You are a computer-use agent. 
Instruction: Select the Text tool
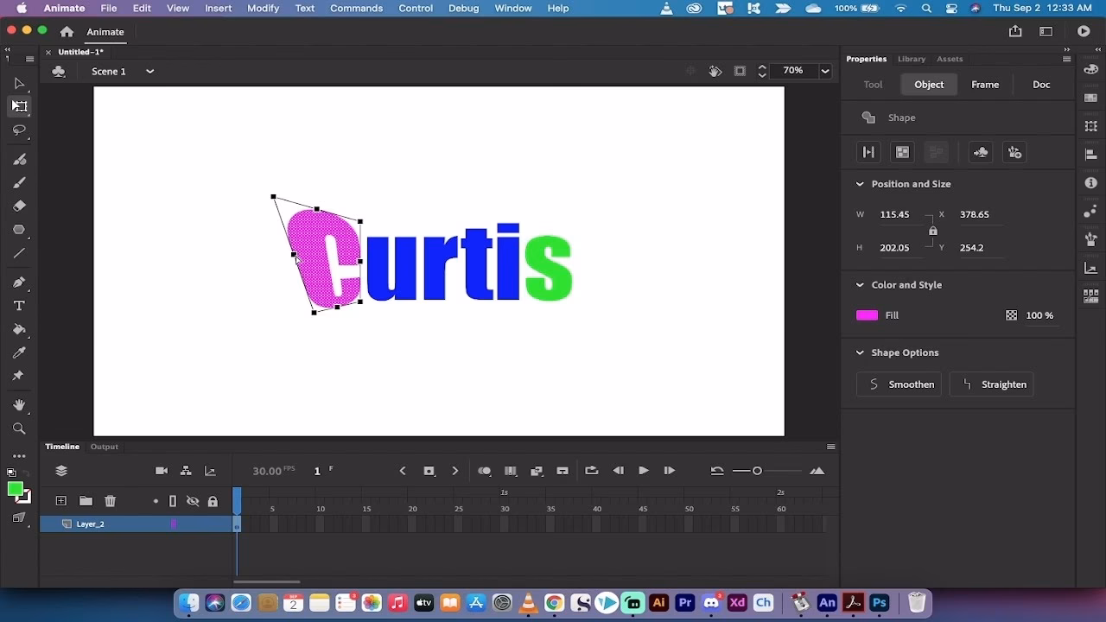click(19, 306)
